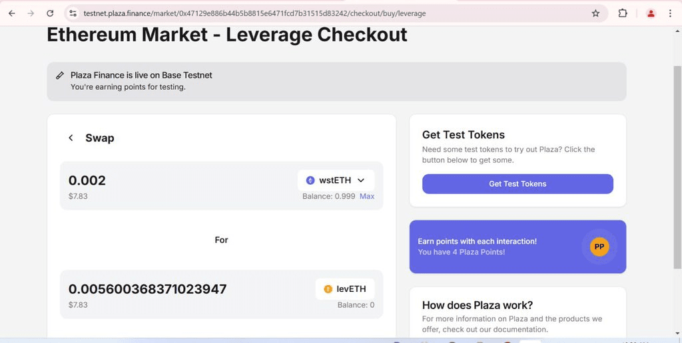Go back using the Swap back chevron
The image size is (682, 343).
[71, 138]
